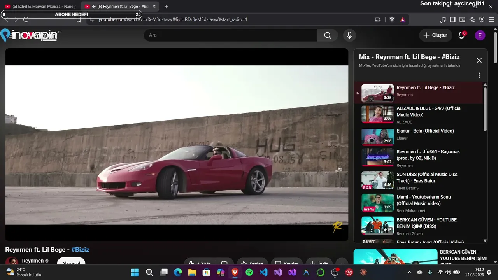This screenshot has height=280, width=498.
Task: Open Brave VPN icon in toolbar
Action: point(482,19)
